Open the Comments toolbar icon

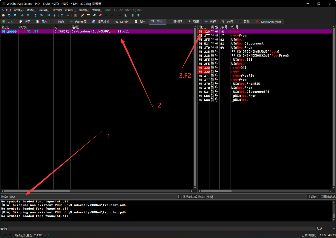pyautogui.click(x=88, y=15)
